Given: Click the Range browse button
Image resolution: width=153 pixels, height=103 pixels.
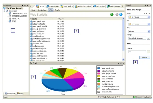Looking at the screenshot, I should pos(148,38).
